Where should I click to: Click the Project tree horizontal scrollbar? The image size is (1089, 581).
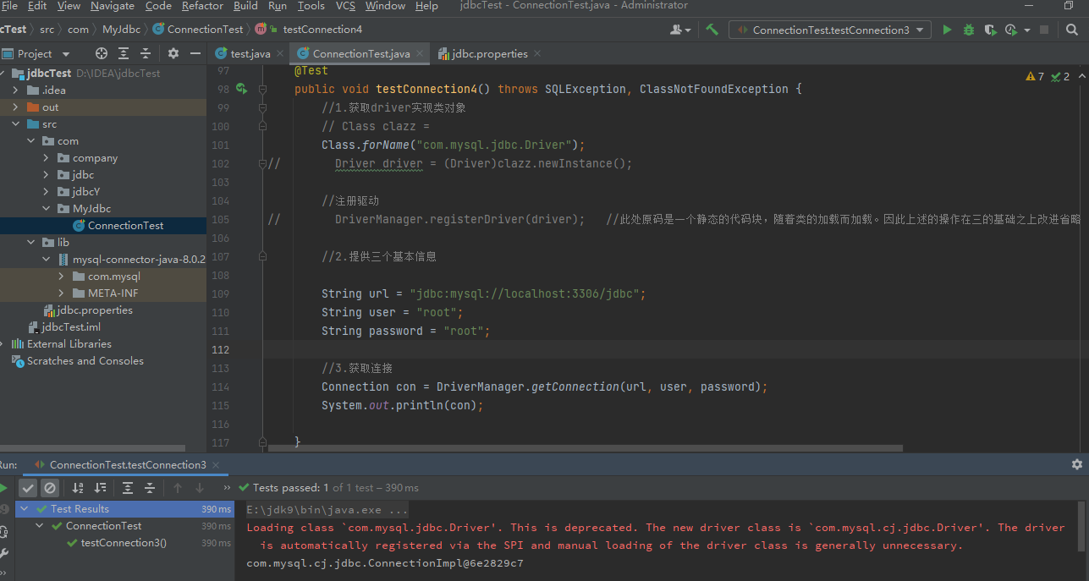pos(92,448)
